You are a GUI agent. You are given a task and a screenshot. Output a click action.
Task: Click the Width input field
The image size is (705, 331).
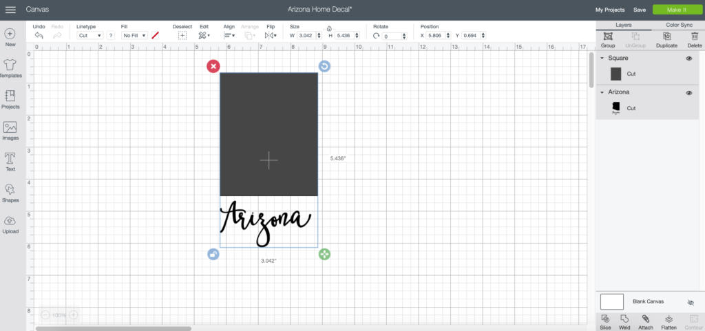coord(306,36)
